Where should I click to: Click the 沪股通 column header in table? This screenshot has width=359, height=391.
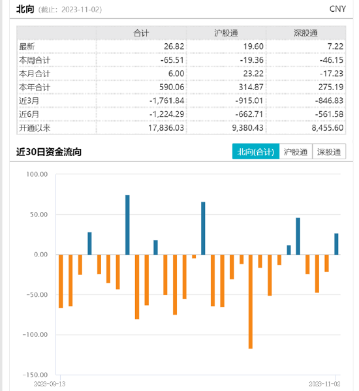click(226, 33)
